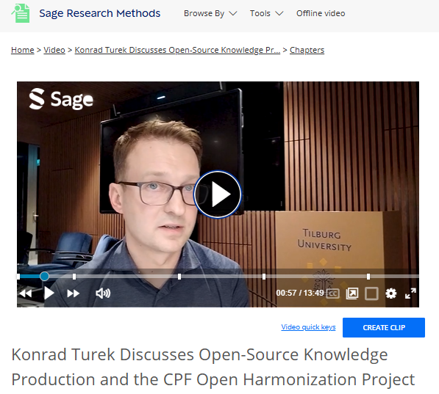Click the Sage Research Methods logo icon
The width and height of the screenshot is (439, 394).
(x=21, y=13)
